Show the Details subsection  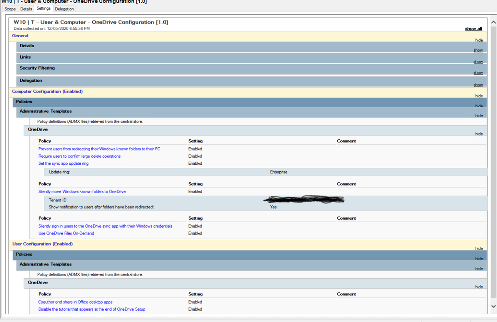pos(478,50)
